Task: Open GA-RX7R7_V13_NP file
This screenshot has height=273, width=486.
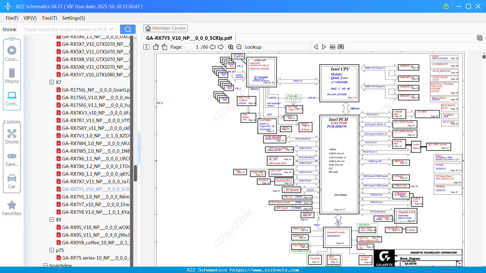Action: (96, 120)
